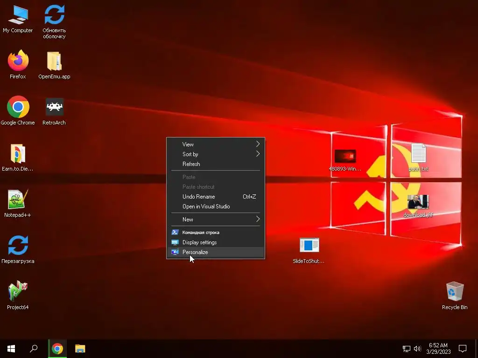Select the Earn.to.Die desktop file

(x=18, y=158)
